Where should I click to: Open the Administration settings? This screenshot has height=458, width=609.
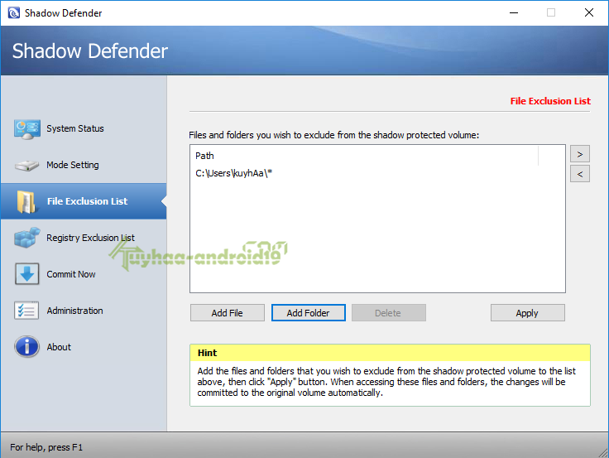[75, 311]
